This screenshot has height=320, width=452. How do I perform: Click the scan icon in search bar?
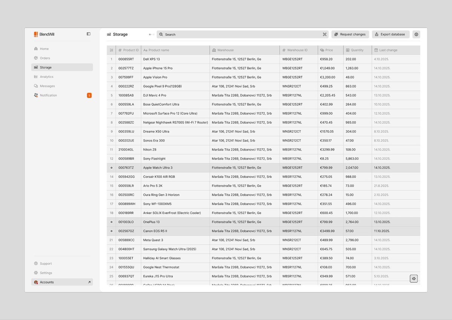pyautogui.click(x=325, y=34)
